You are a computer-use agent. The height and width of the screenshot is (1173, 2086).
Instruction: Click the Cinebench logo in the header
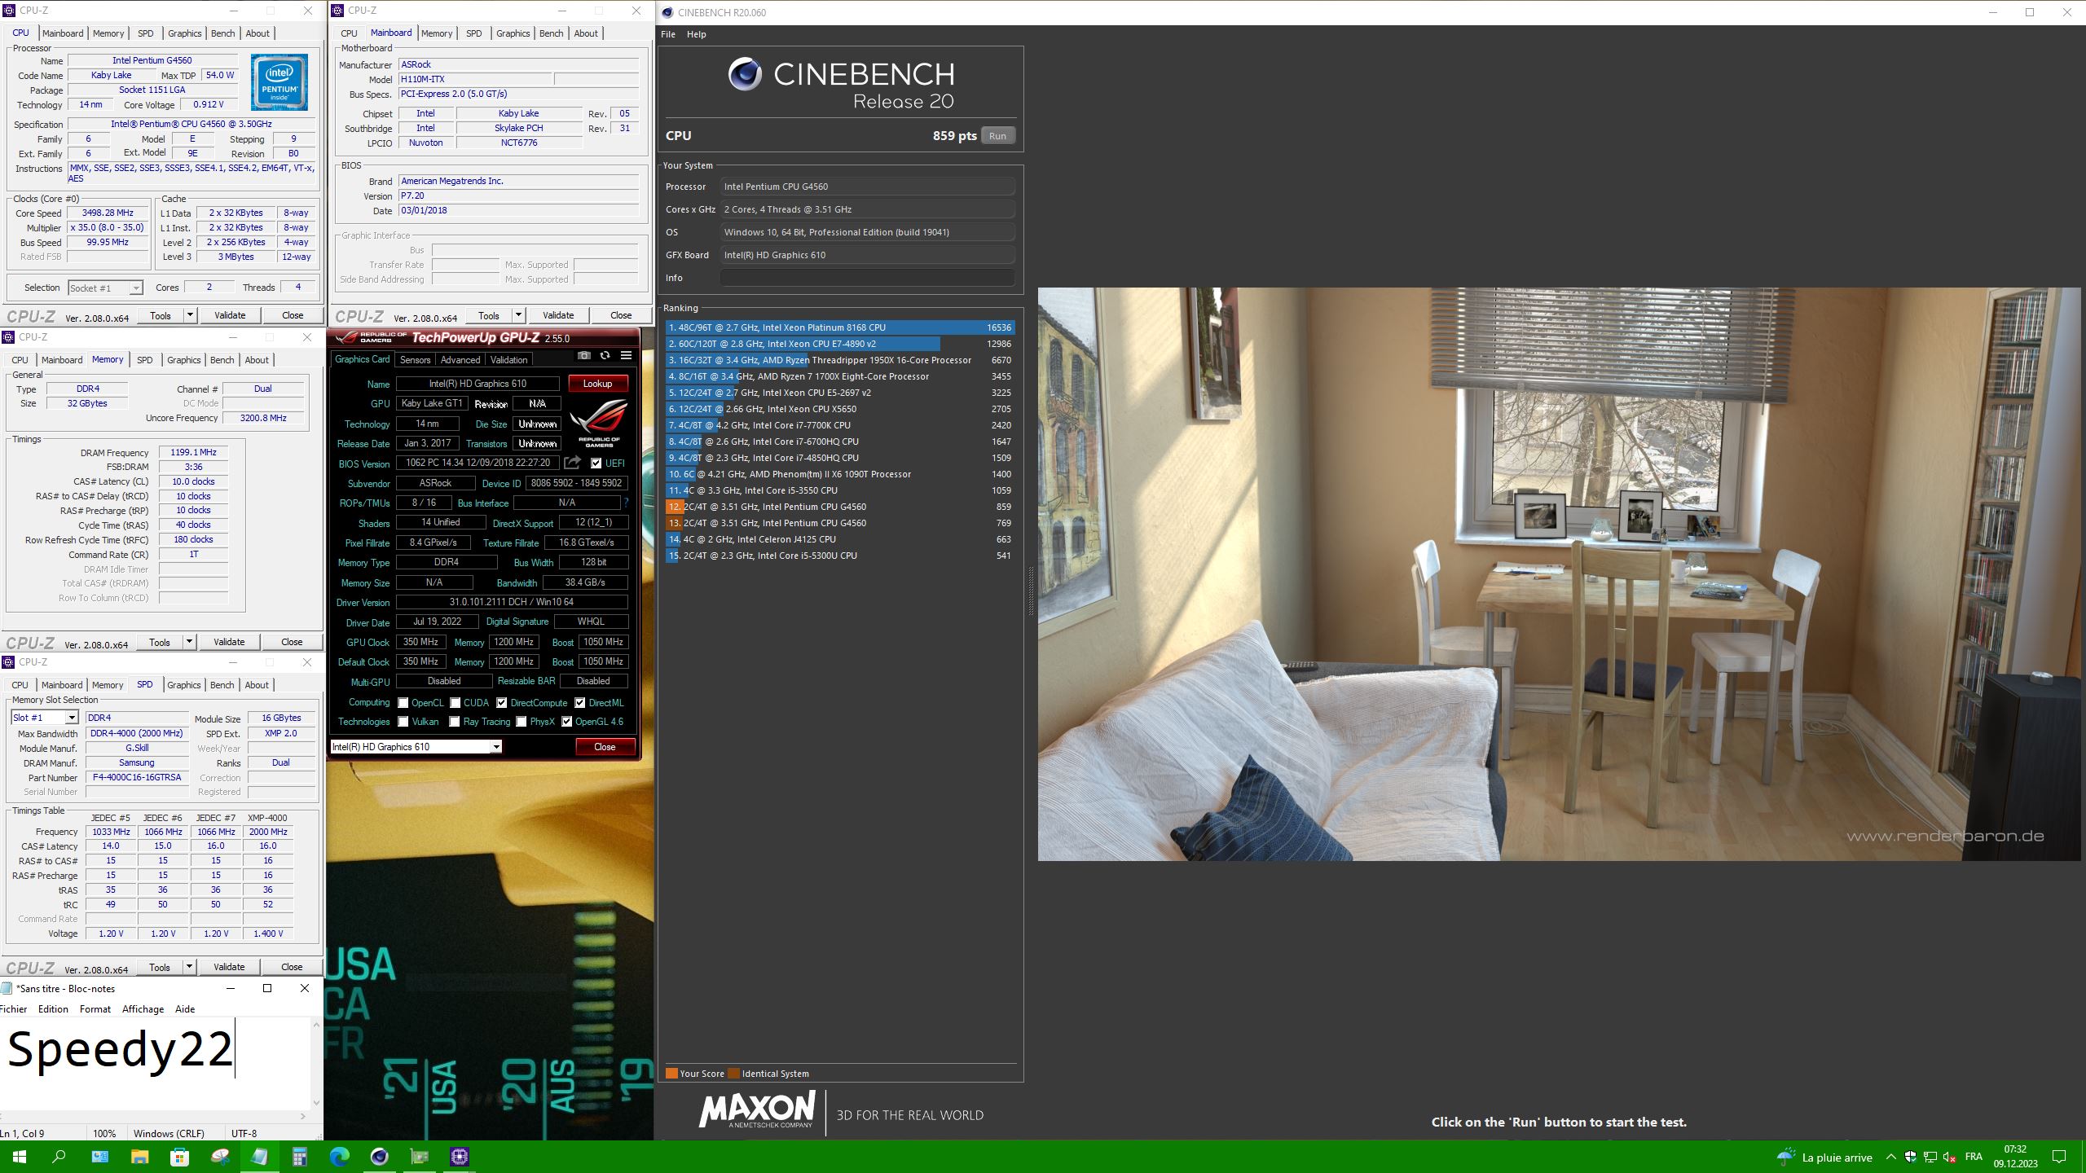pyautogui.click(x=745, y=74)
